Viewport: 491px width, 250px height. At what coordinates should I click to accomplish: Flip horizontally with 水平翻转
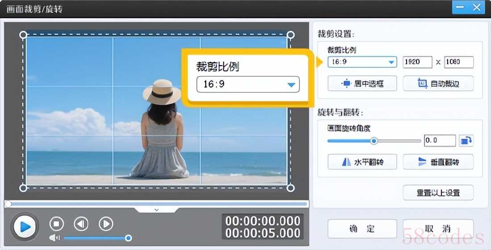[362, 162]
